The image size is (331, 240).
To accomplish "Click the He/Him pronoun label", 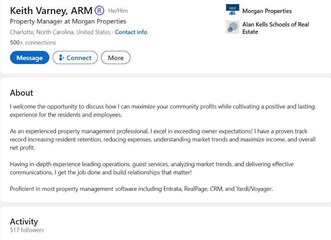I will coord(118,11).
